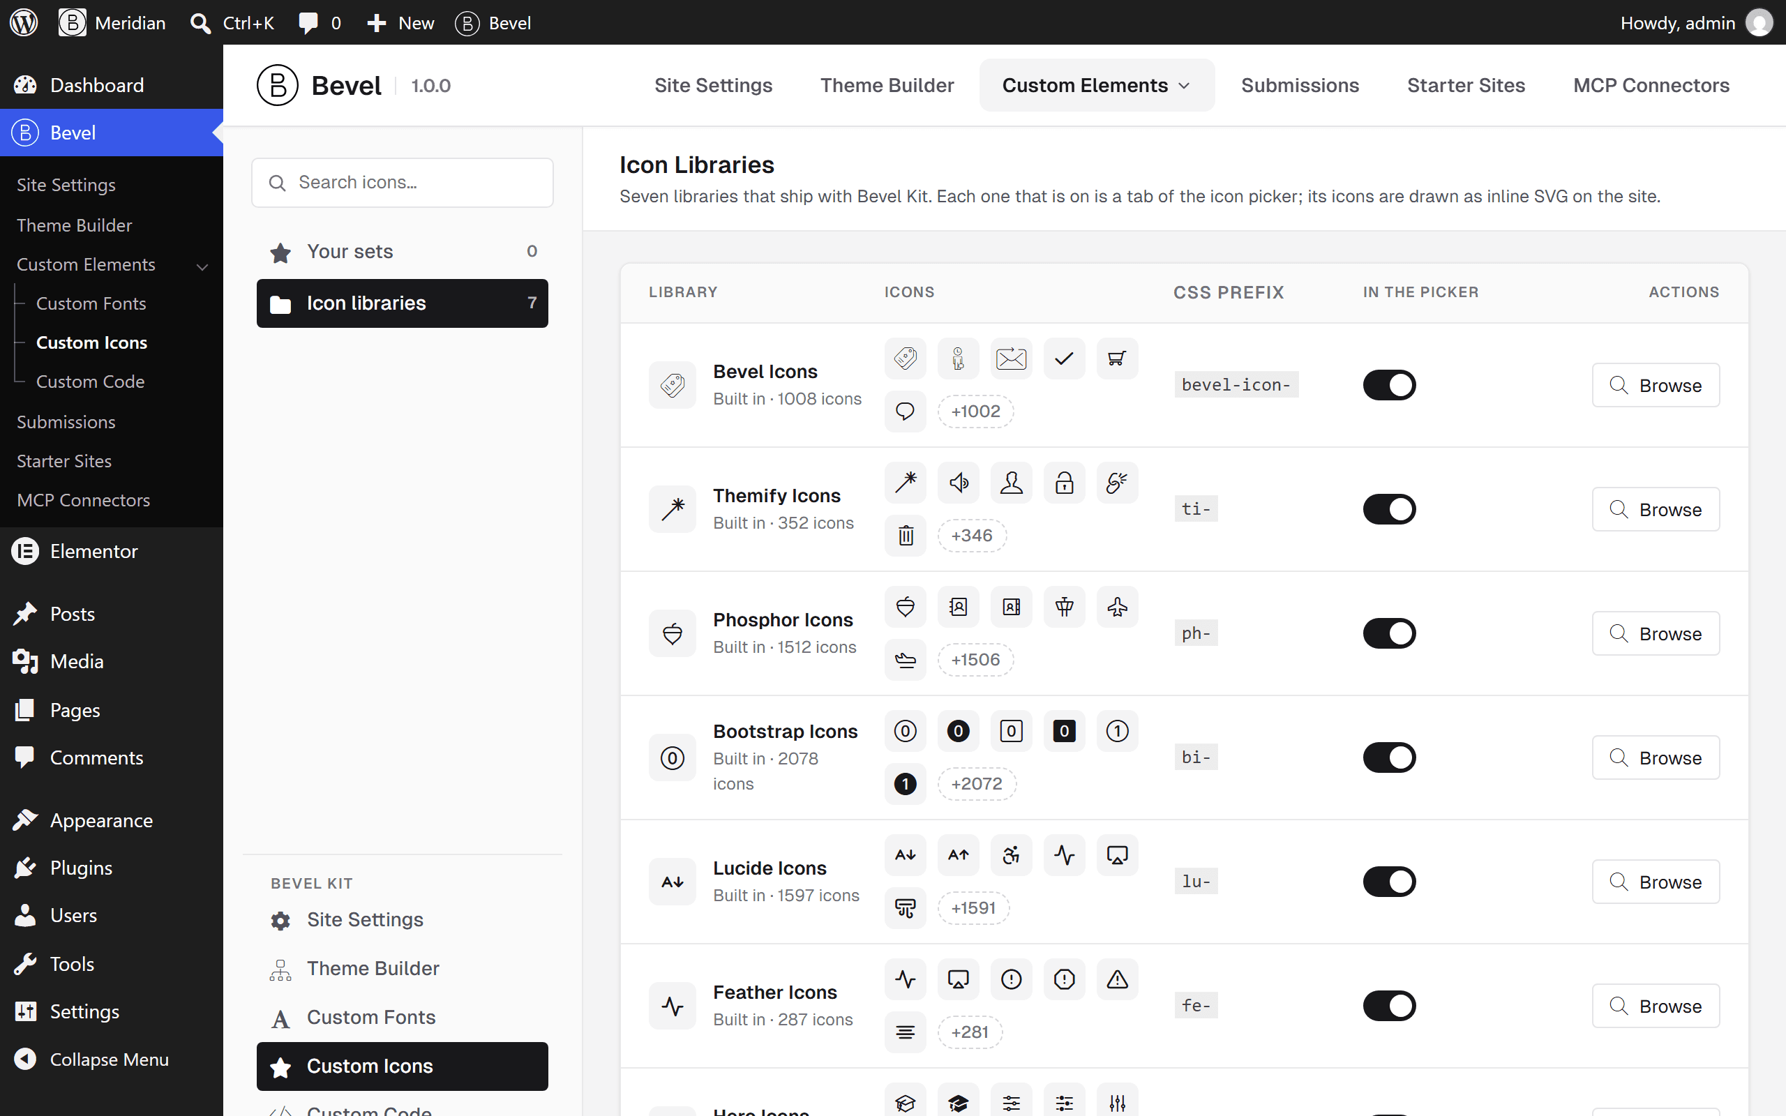
Task: Open Custom Fonts in Bevel Kit list
Action: pyautogui.click(x=403, y=1017)
